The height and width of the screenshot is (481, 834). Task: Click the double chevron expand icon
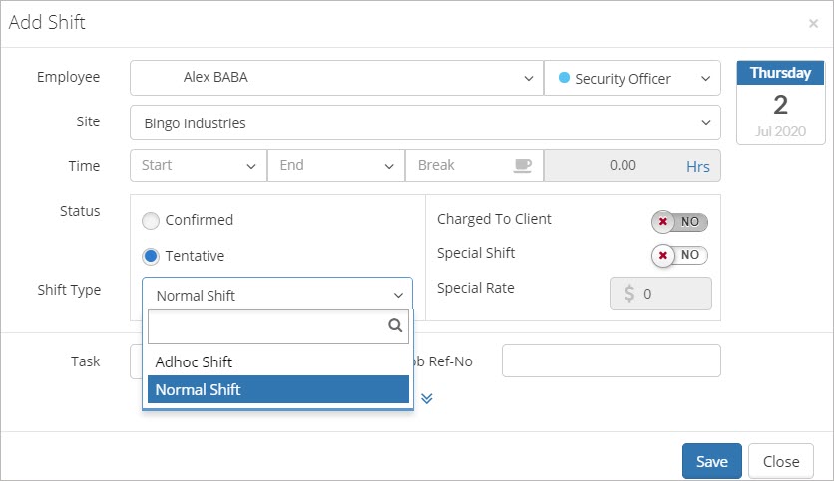426,398
